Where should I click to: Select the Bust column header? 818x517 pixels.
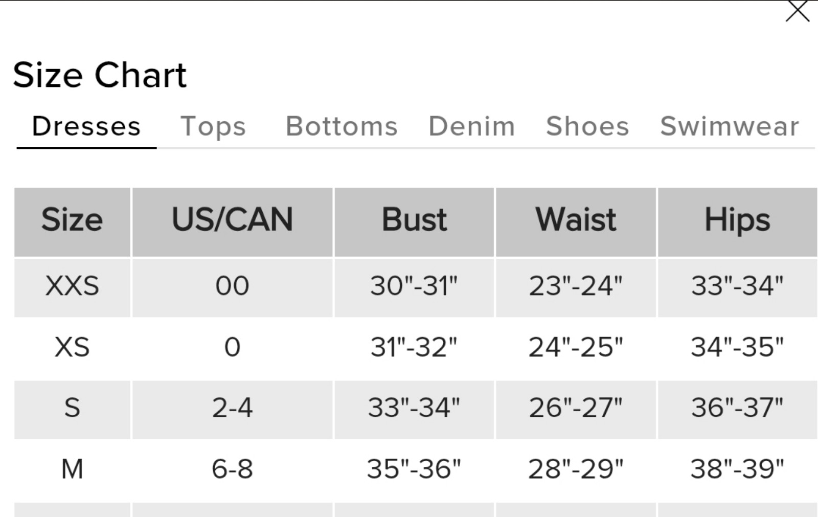tap(414, 222)
